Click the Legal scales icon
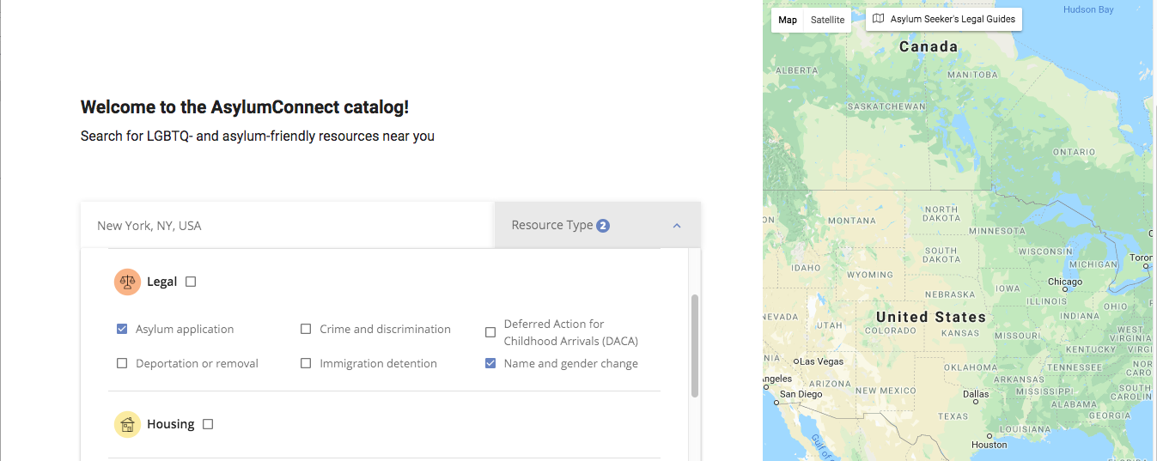The width and height of the screenshot is (1157, 461). pos(127,282)
